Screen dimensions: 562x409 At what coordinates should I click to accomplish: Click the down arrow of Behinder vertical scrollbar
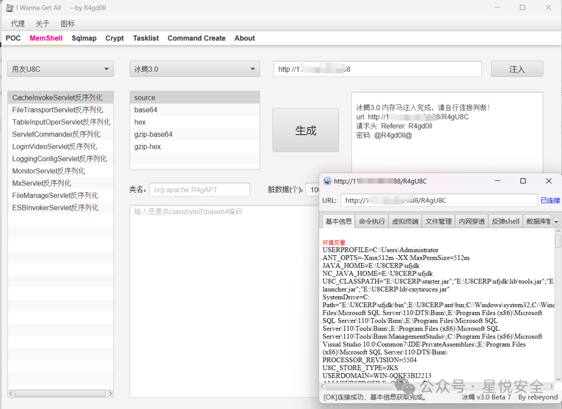coord(558,379)
